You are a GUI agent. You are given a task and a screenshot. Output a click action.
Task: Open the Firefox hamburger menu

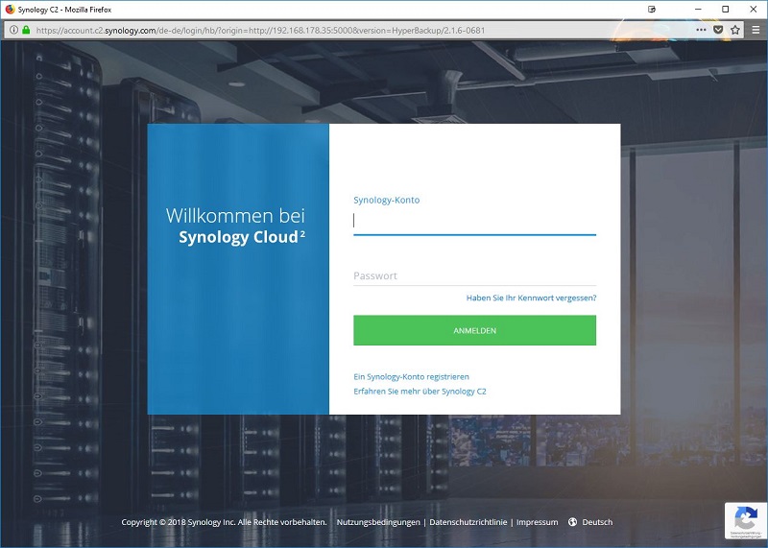click(756, 30)
